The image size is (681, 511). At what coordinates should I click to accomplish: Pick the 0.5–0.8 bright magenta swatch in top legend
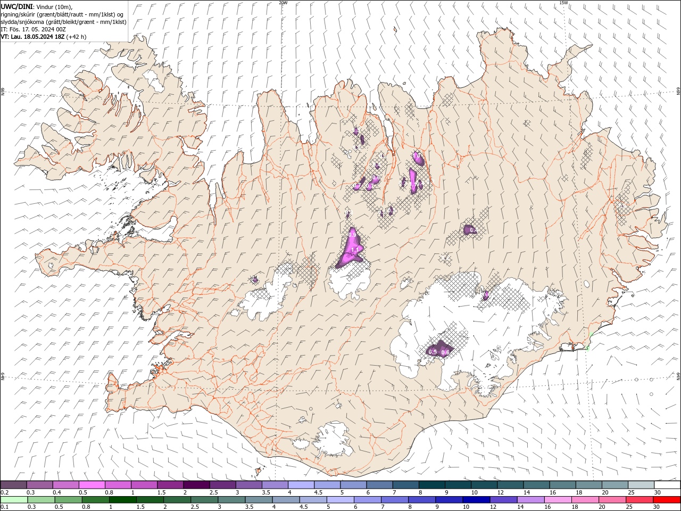coord(92,485)
